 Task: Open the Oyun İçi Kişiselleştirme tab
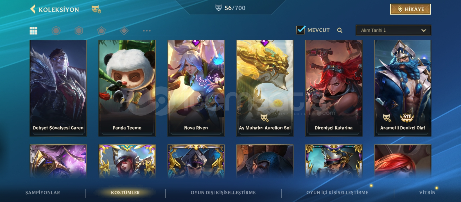tap(337, 192)
